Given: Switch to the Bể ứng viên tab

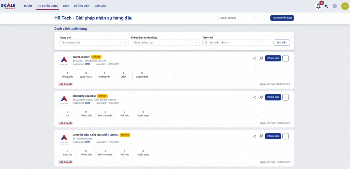Looking at the screenshot, I should pos(81,6).
